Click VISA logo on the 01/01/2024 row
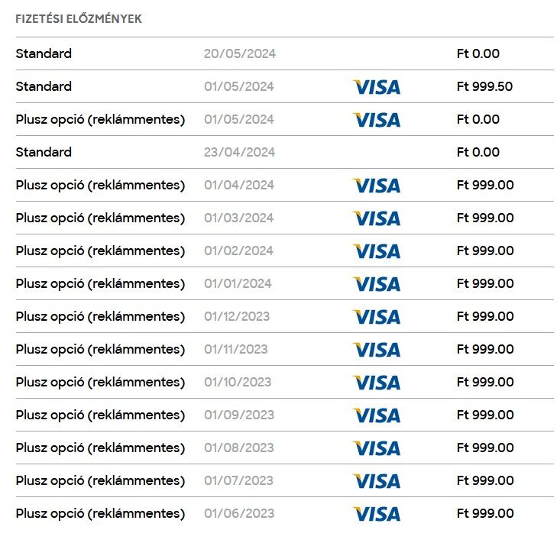Viewport: 557px width, 543px height. coord(377,284)
